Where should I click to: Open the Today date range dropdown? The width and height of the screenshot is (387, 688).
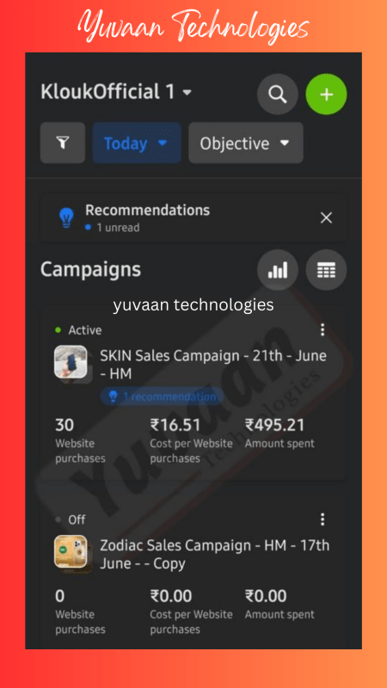pyautogui.click(x=137, y=143)
